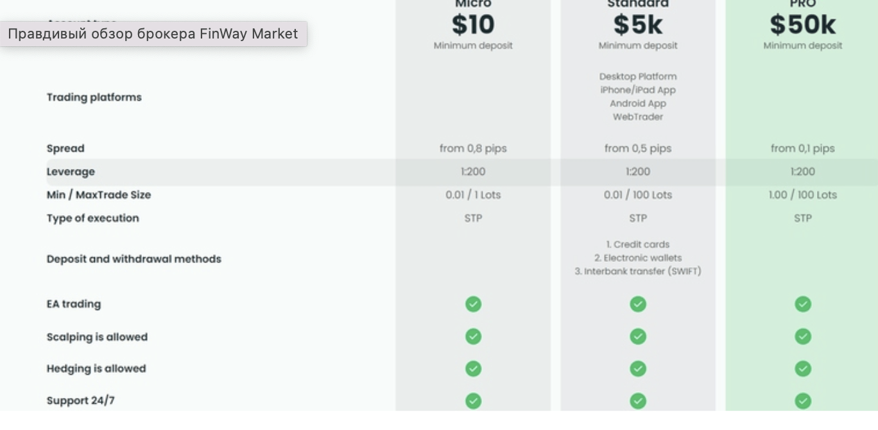The width and height of the screenshot is (878, 430).
Task: Click '0.01 / 1 Lots' trade size
Action: [473, 194]
